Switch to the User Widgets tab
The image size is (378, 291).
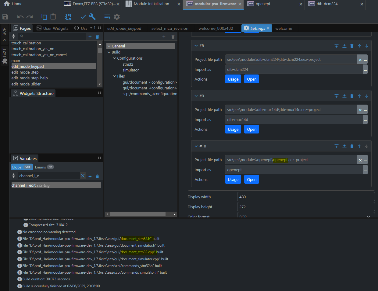[x=53, y=28]
